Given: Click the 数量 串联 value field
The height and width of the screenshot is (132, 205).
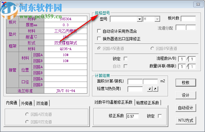Looking at the screenshot, I should click(x=192, y=67).
